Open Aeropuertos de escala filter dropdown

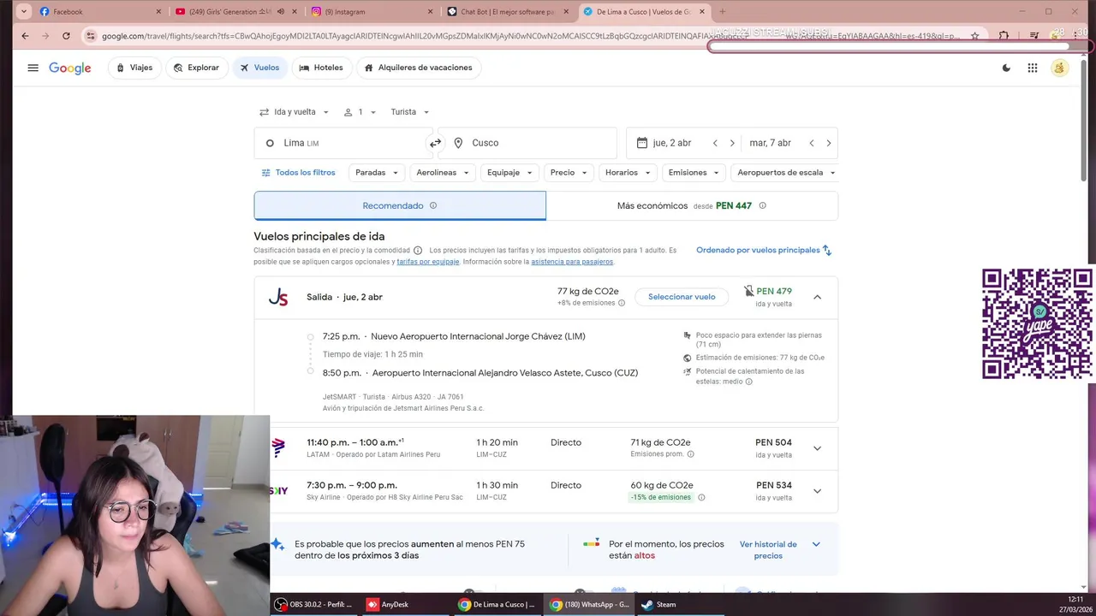[x=786, y=173]
